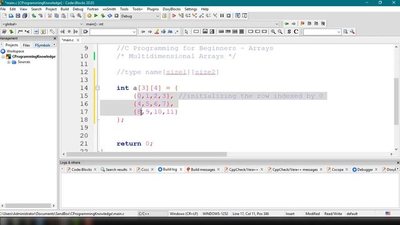Toggle comment with C icon
The width and height of the screenshot is (400, 225).
click(x=296, y=32)
